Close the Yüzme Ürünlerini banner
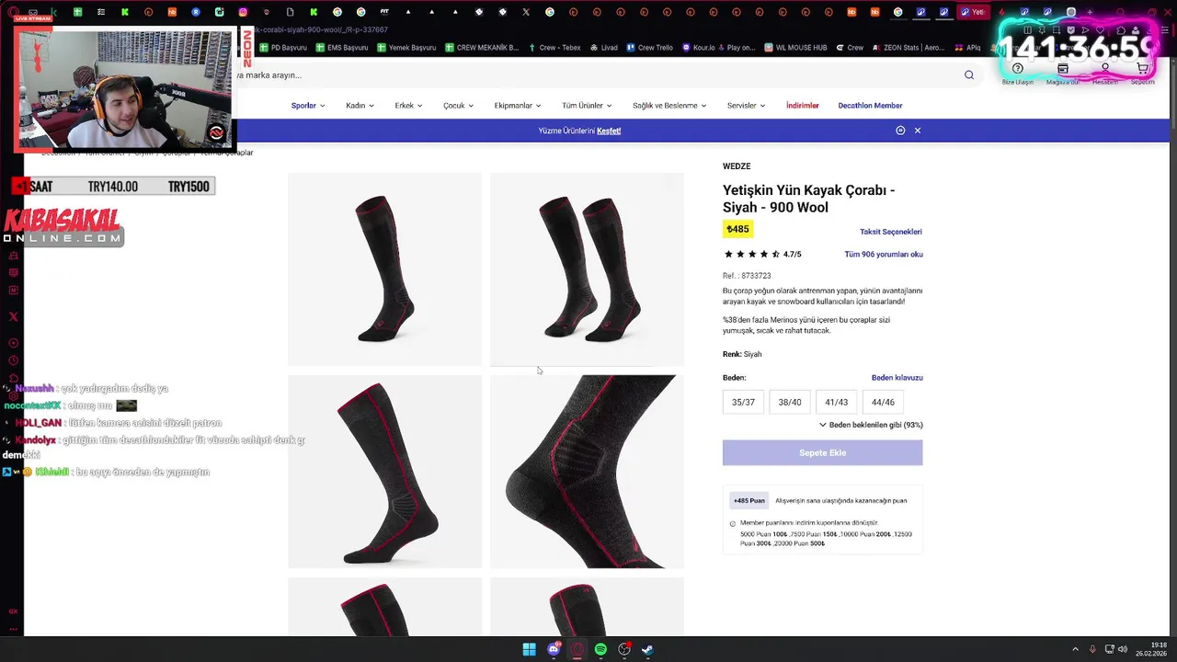The image size is (1177, 662). [x=917, y=131]
